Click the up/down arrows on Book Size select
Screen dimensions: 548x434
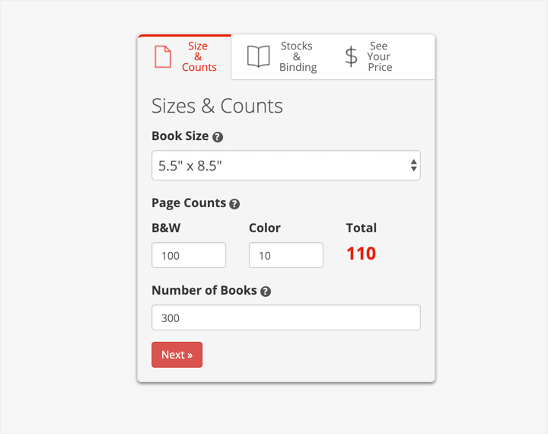(x=414, y=165)
